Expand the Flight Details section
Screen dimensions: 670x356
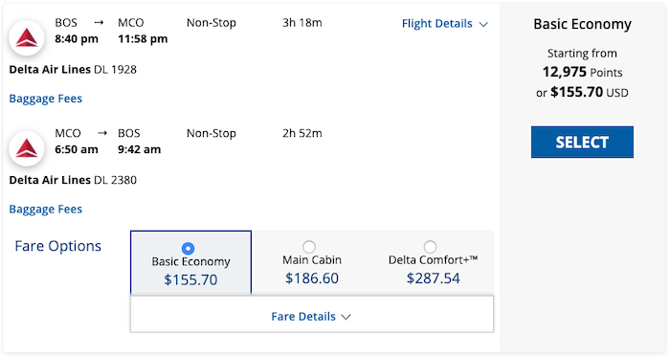coord(445,24)
